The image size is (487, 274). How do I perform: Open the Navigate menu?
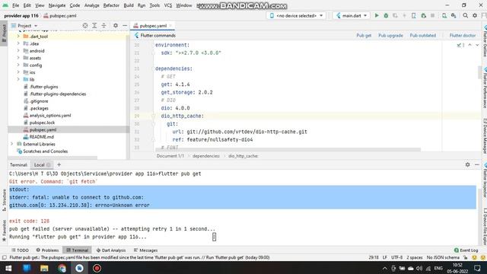click(57, 5)
